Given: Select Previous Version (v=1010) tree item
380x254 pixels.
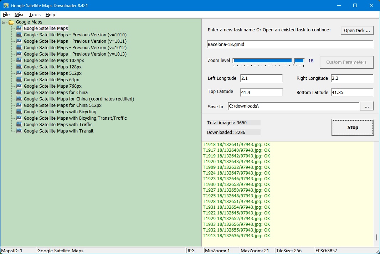Looking at the screenshot, I should [x=75, y=35].
